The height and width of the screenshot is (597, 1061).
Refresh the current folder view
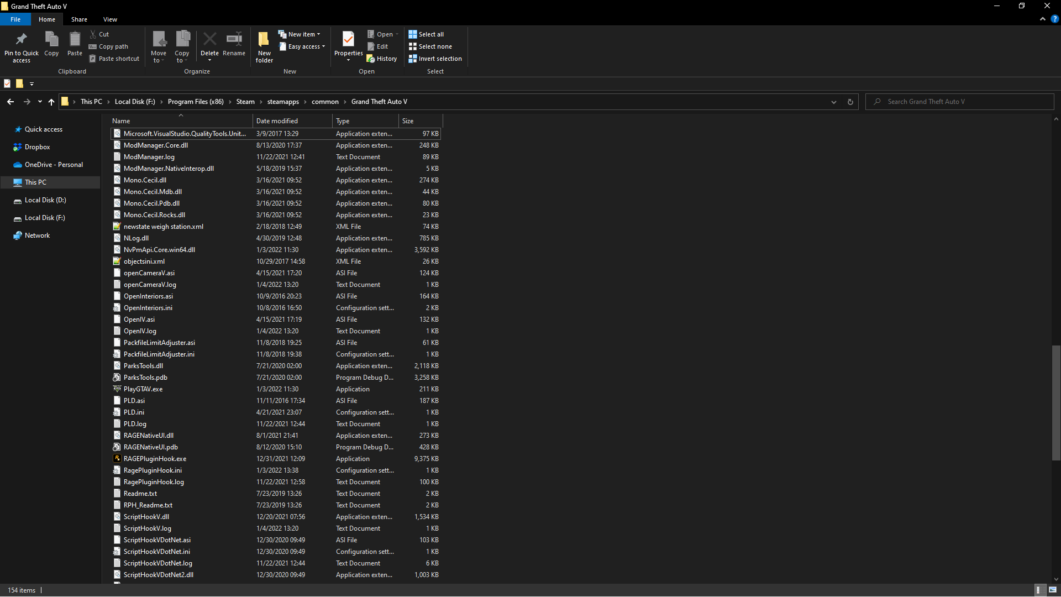pos(850,102)
